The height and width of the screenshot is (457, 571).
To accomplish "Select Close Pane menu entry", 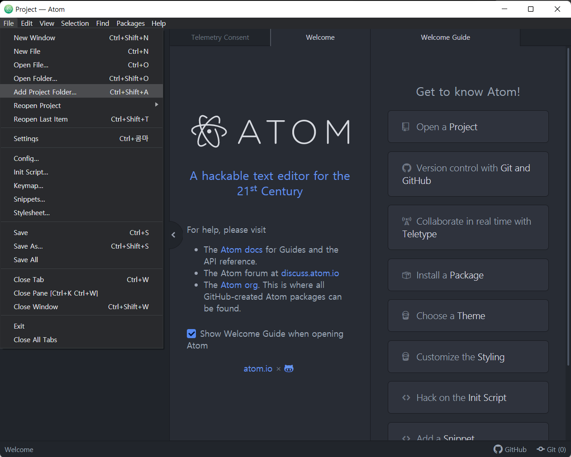I will coord(81,293).
